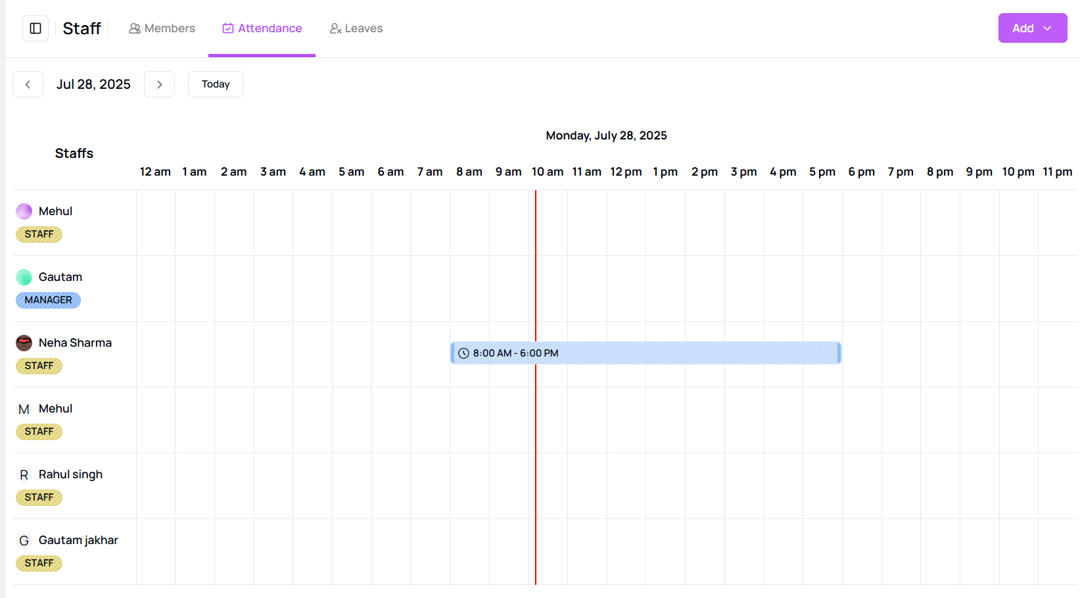The width and height of the screenshot is (1080, 598).
Task: Toggle the sidebar panel icon
Action: [35, 28]
